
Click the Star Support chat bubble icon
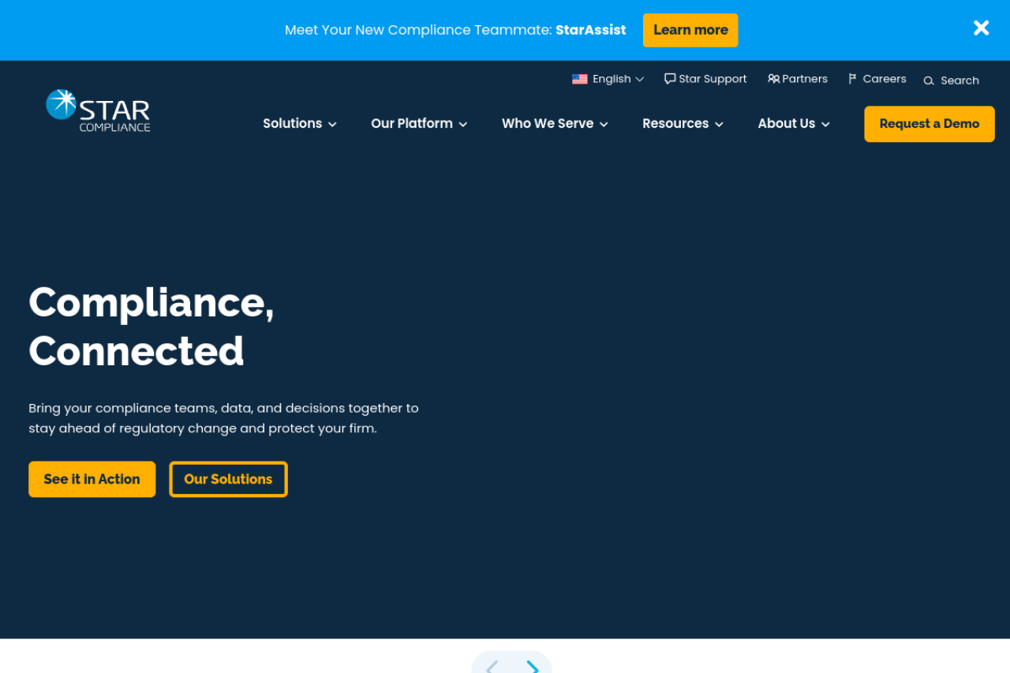[670, 79]
